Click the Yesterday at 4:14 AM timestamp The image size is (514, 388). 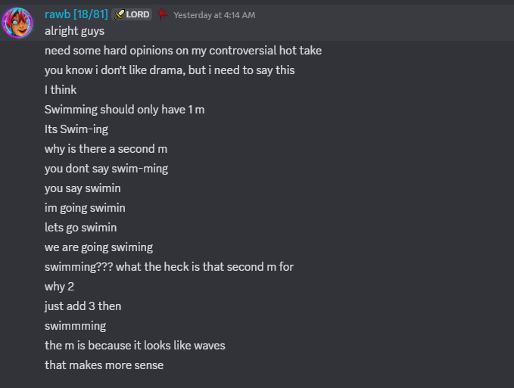click(214, 15)
